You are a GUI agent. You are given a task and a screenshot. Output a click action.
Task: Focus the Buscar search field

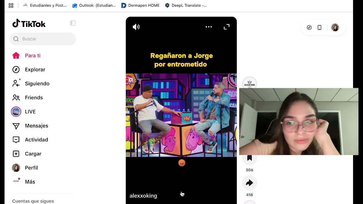coord(43,39)
